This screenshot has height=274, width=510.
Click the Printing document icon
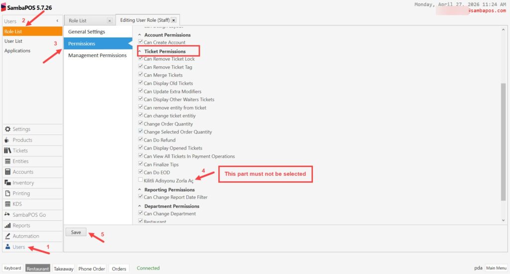point(7,193)
